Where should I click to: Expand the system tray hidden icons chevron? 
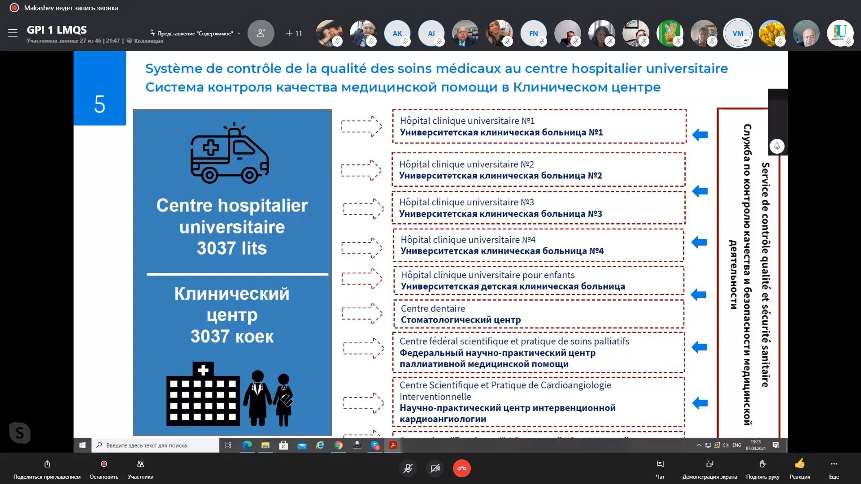pos(698,445)
